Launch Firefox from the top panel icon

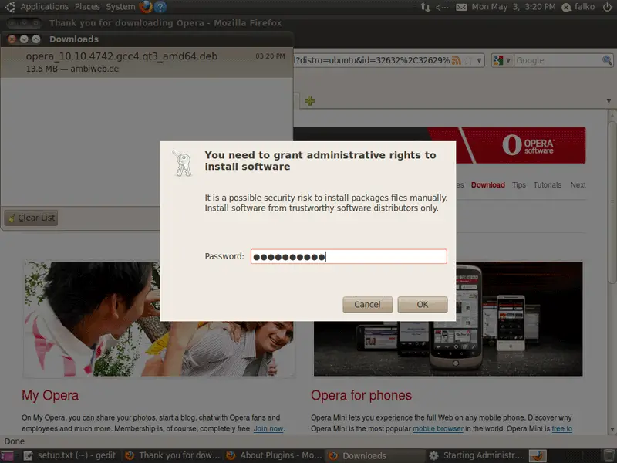pyautogui.click(x=146, y=7)
